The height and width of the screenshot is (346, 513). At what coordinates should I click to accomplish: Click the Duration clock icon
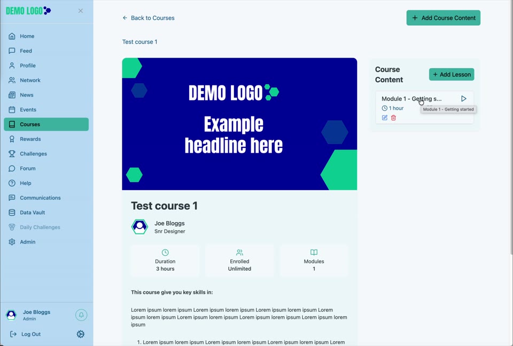[x=165, y=253]
